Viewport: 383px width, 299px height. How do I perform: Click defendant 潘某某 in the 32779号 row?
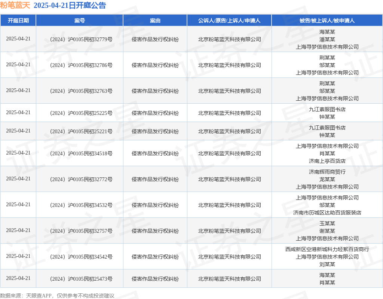[x=327, y=39]
